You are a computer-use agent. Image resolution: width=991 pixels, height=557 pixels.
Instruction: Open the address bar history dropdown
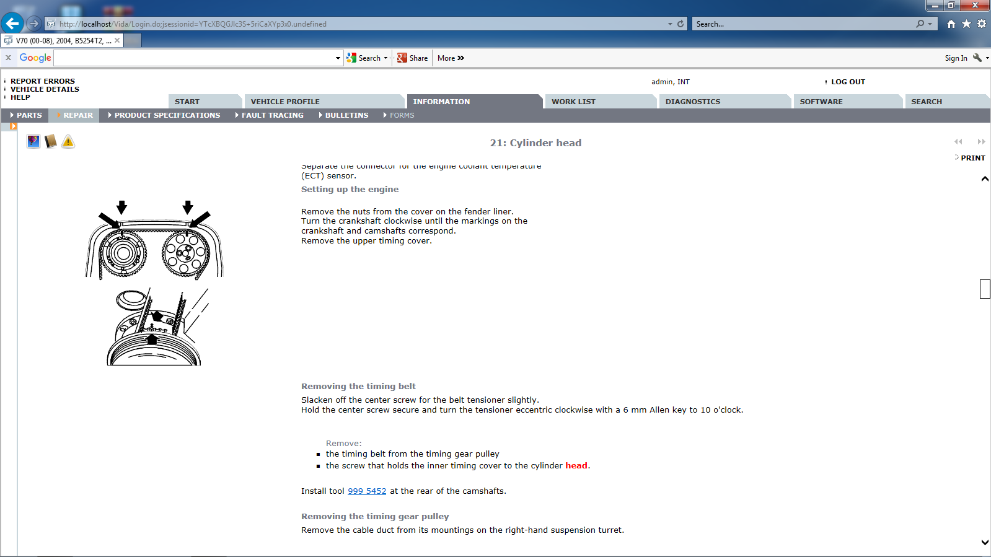tap(670, 24)
